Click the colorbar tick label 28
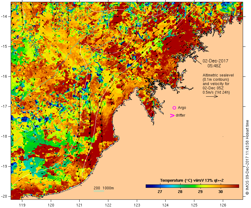 coord(180,192)
